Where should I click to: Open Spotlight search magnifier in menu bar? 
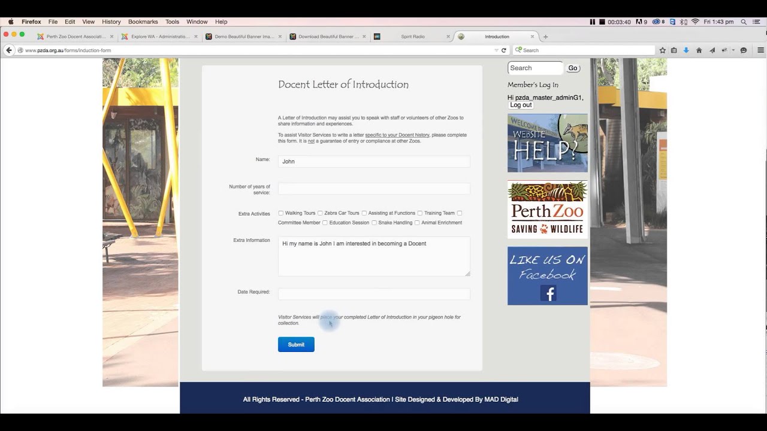click(744, 22)
